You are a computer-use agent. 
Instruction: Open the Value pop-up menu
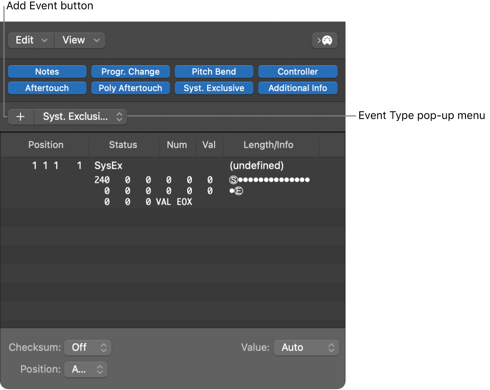tap(306, 347)
